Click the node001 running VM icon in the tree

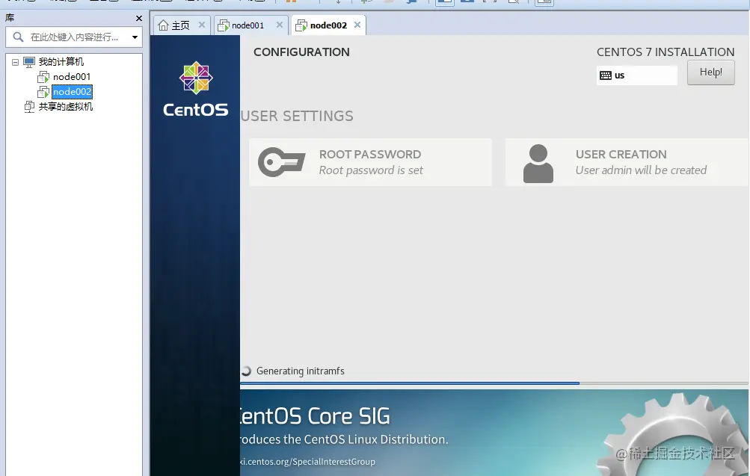pos(43,77)
